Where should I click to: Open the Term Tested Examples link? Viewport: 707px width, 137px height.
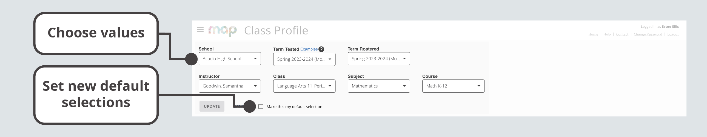coord(309,49)
